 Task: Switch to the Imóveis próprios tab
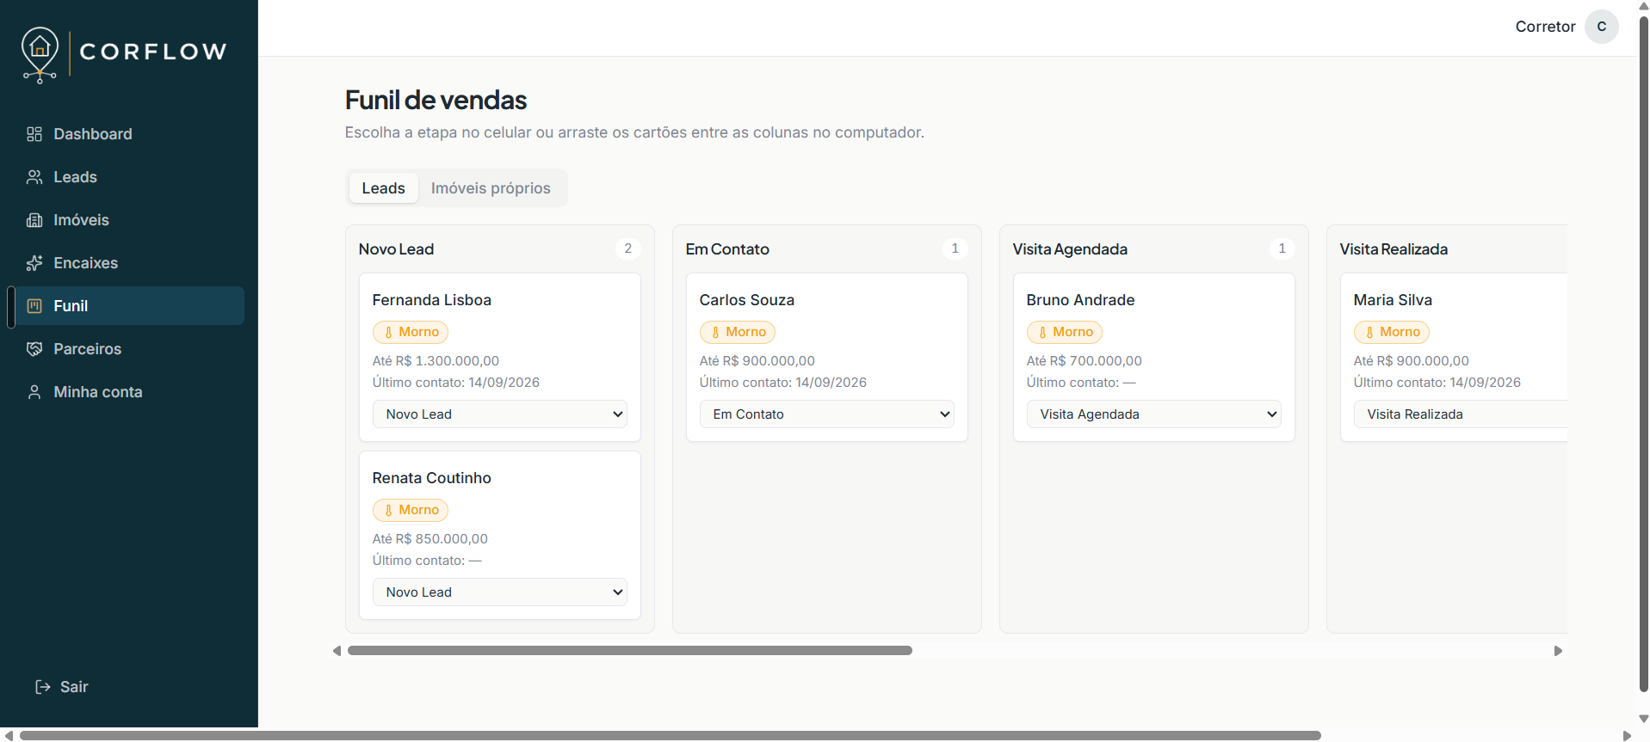491,188
